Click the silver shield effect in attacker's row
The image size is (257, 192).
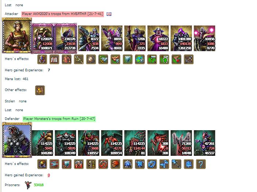127,59
